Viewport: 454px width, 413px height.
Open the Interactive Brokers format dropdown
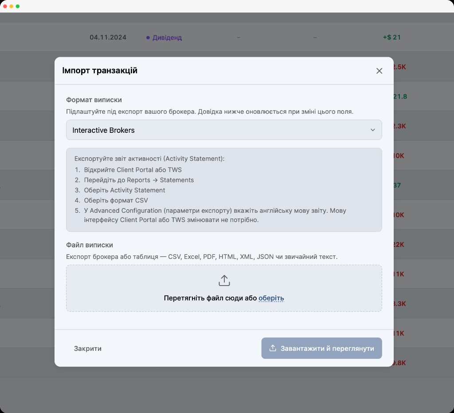tap(224, 130)
